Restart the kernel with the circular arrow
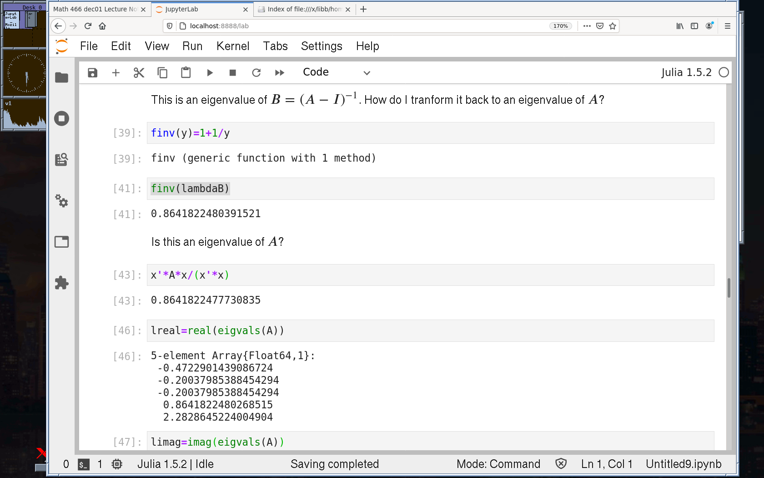Viewport: 764px width, 478px height. [256, 73]
